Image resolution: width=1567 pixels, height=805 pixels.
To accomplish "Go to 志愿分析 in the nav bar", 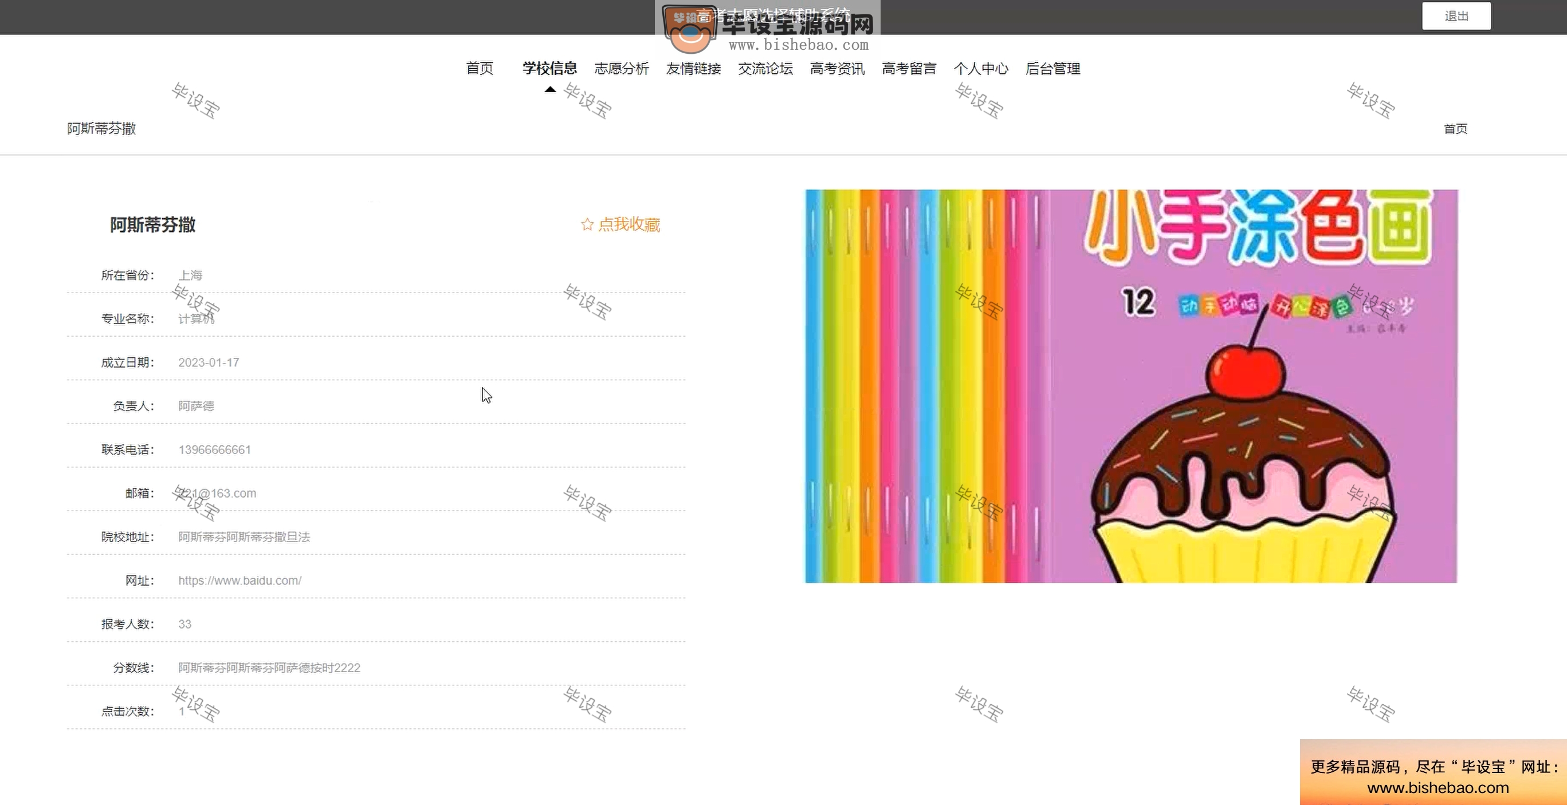I will coord(622,69).
